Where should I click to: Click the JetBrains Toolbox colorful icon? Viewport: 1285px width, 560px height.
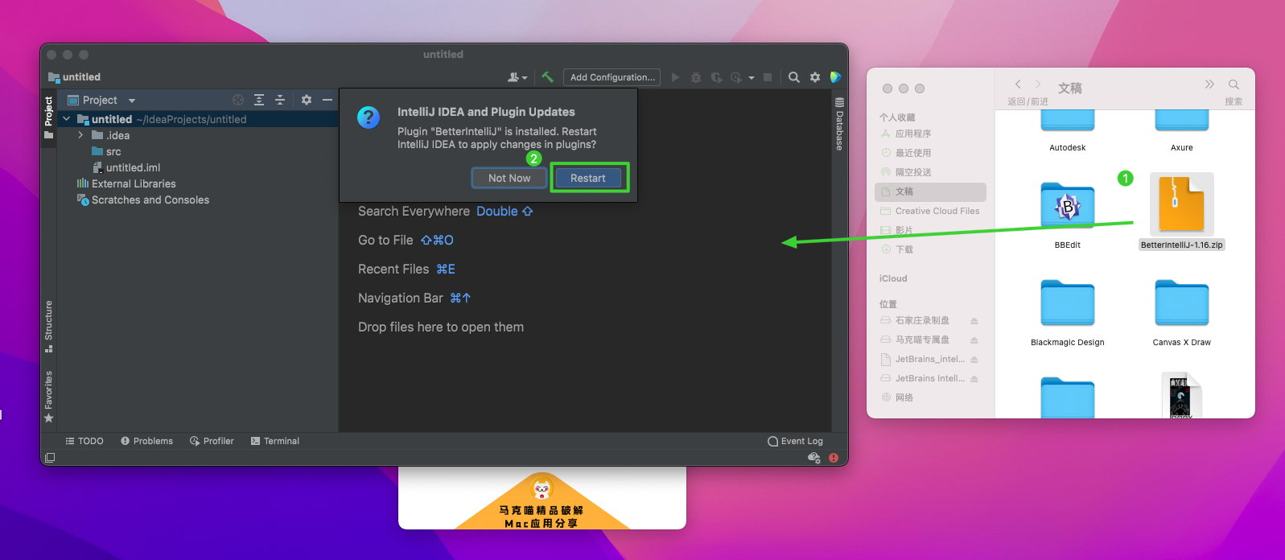(836, 77)
